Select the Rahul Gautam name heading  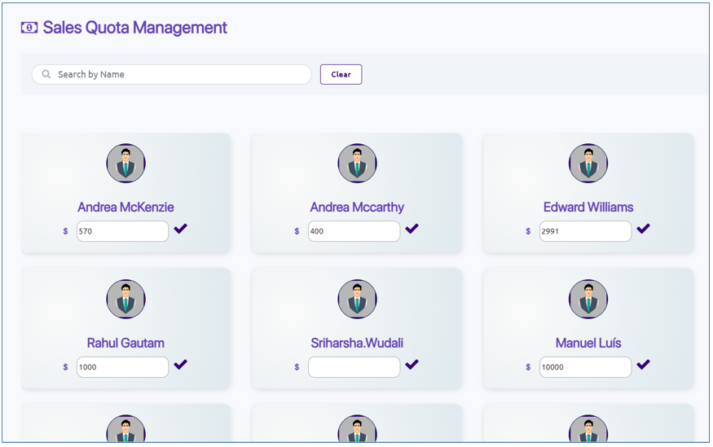125,343
